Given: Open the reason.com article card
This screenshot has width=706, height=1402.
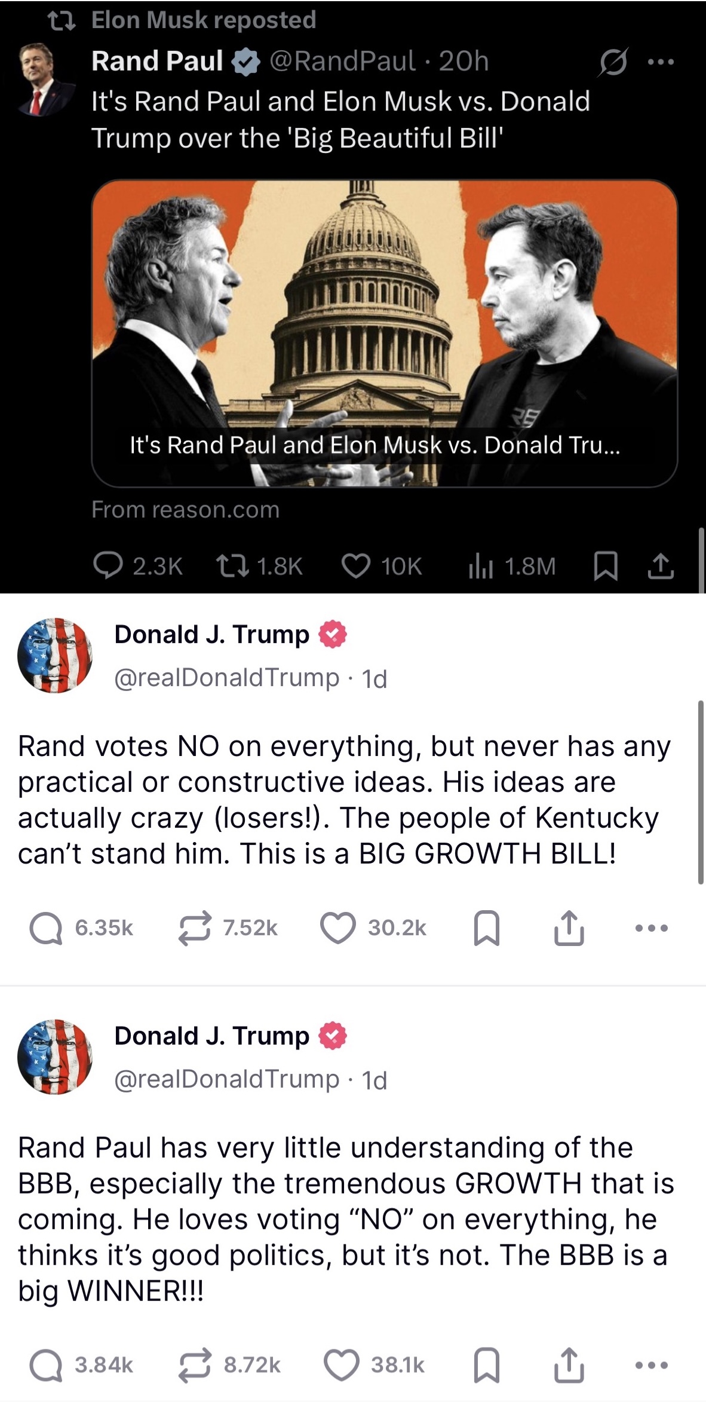Looking at the screenshot, I should click(384, 333).
